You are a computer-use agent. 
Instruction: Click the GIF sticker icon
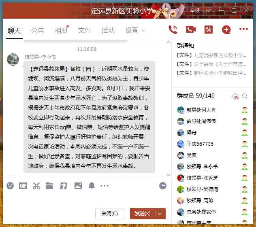(23, 186)
